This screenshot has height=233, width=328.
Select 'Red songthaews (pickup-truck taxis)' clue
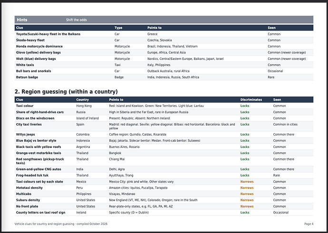pyautogui.click(x=40, y=161)
